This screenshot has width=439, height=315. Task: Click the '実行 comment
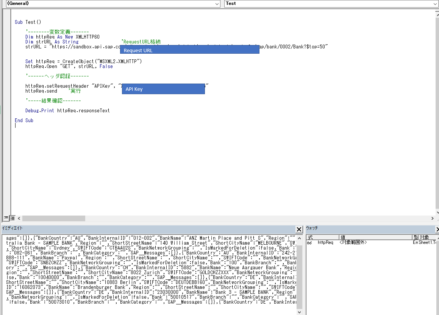75,91
